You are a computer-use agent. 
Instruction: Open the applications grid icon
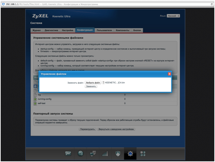click(143, 153)
